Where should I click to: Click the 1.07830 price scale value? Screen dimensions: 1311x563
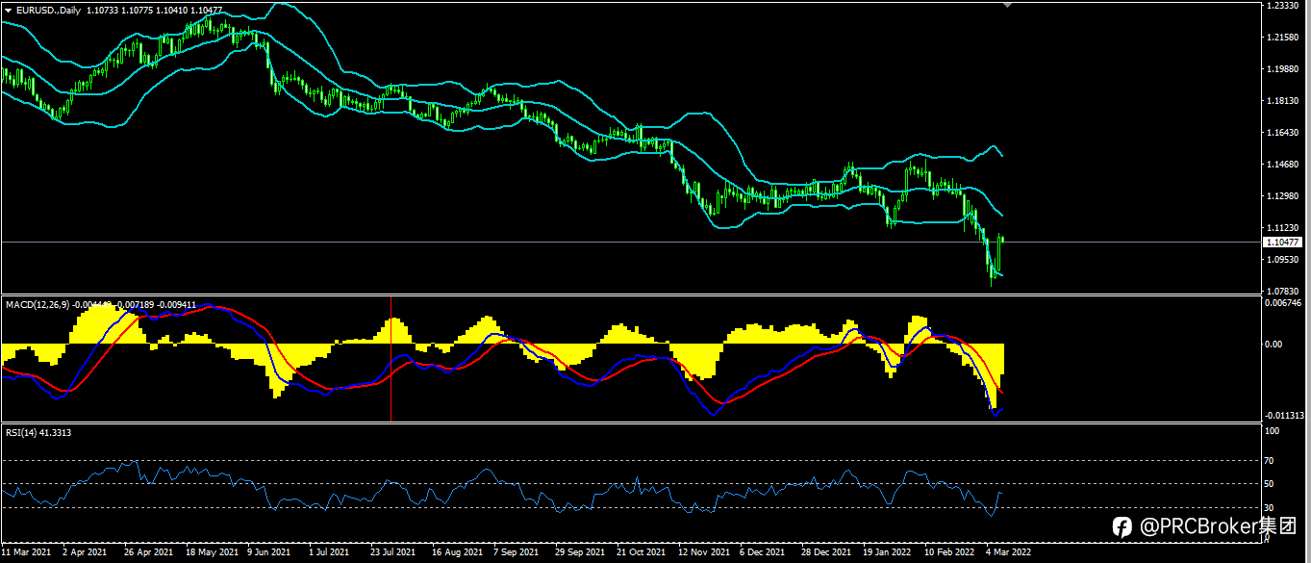point(1282,291)
